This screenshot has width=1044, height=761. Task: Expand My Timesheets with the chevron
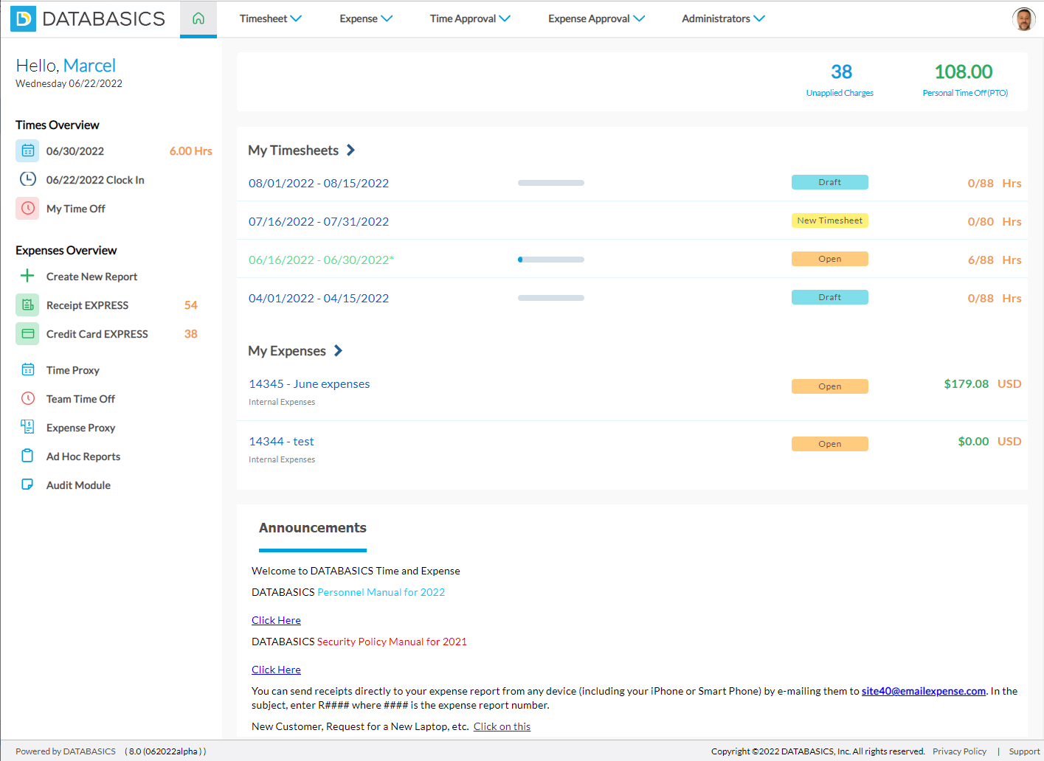tap(351, 150)
